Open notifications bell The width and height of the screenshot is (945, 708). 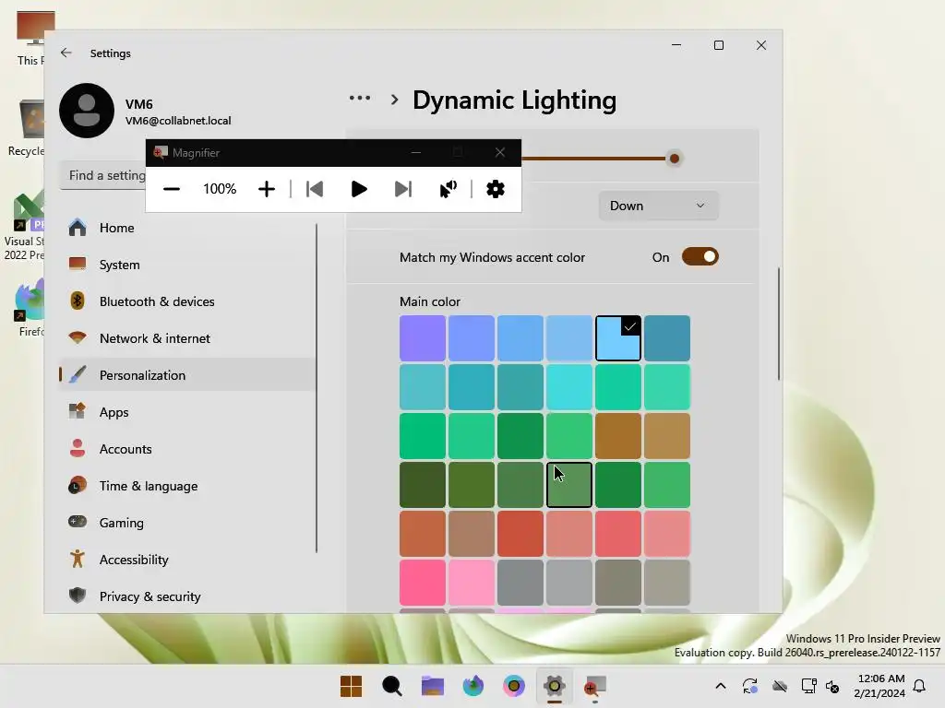tap(920, 686)
